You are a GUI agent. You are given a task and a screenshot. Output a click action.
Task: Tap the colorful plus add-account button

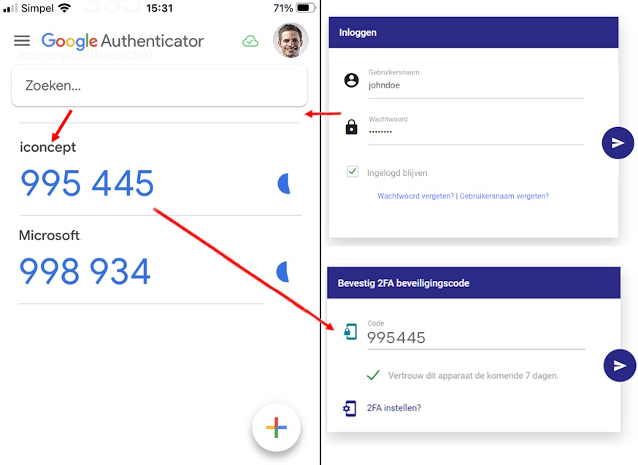(x=276, y=428)
